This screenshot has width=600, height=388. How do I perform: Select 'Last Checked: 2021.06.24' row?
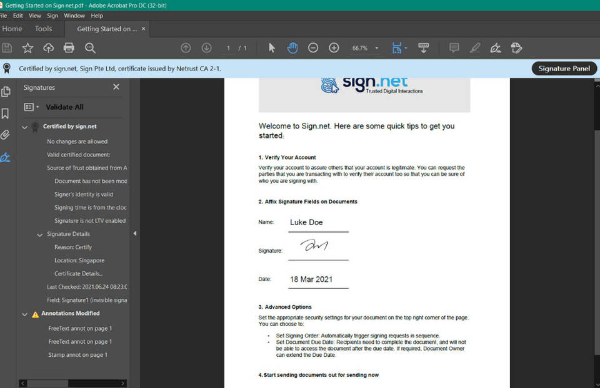87,287
